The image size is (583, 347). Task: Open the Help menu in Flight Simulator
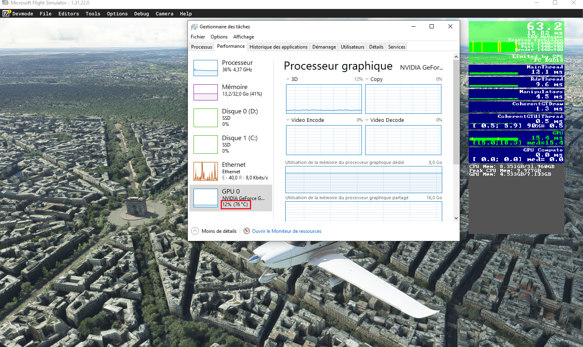[186, 14]
